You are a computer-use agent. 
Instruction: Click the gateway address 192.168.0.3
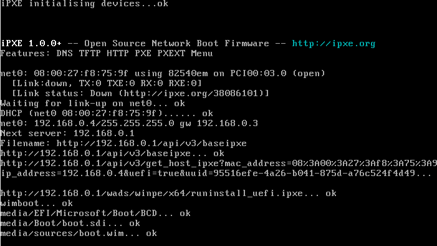point(228,124)
